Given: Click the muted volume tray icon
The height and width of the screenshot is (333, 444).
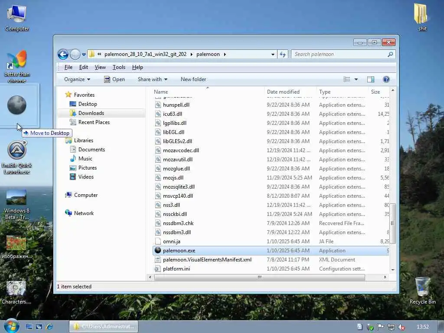Looking at the screenshot, I should click(401, 327).
